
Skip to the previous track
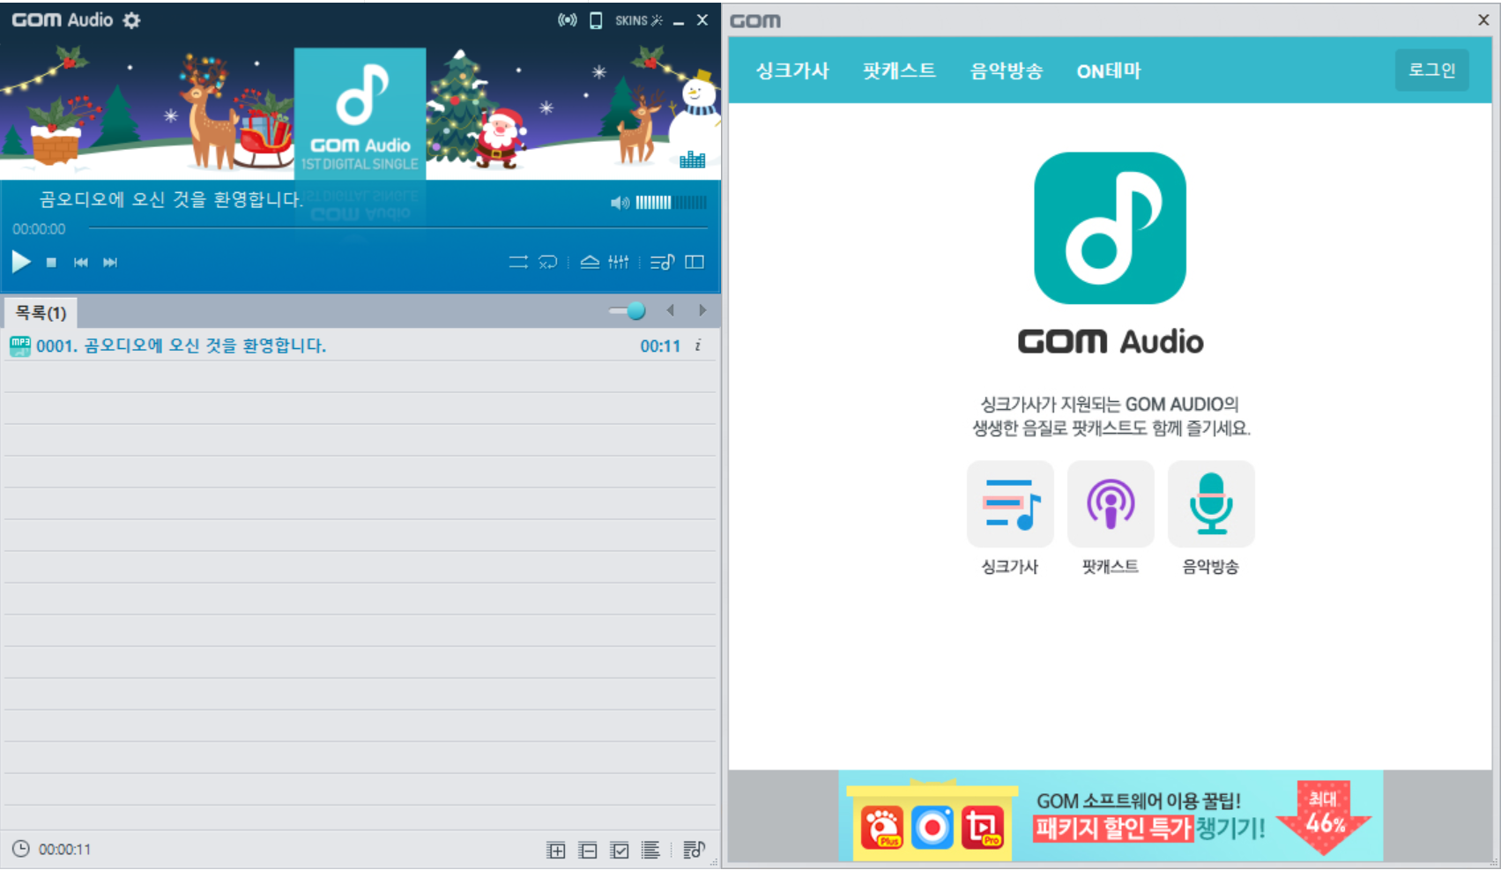(x=81, y=263)
